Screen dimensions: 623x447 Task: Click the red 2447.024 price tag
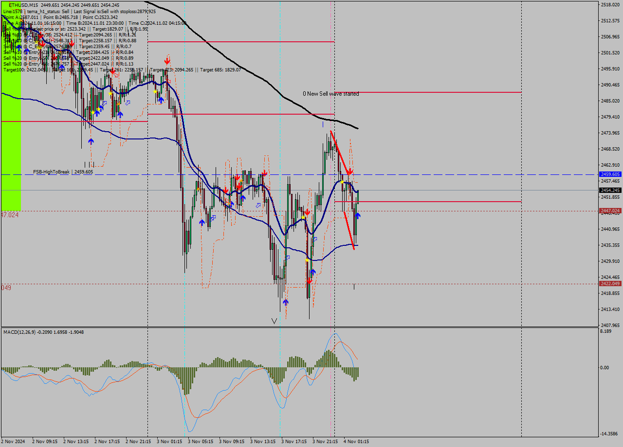pos(610,210)
